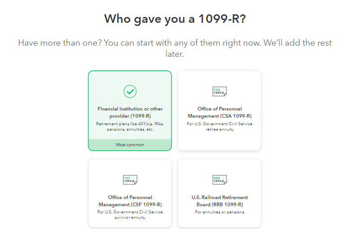Choose Office of Personnel Management CSA 1099-R title
The height and width of the screenshot is (229, 344).
pyautogui.click(x=219, y=112)
